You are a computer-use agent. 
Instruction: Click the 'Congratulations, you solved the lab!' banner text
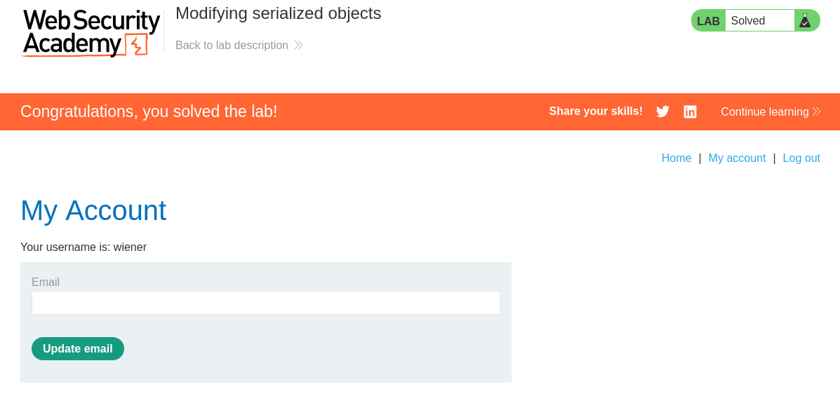click(x=149, y=111)
